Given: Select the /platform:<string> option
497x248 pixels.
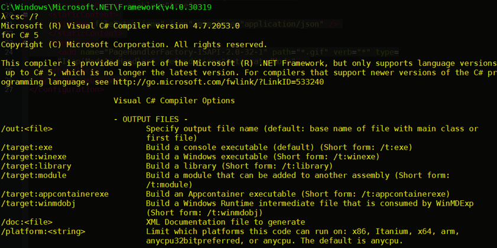Looking at the screenshot, I should pos(43,232).
